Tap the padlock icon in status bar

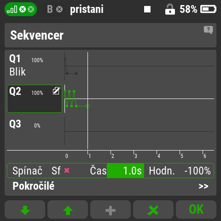point(170,9)
